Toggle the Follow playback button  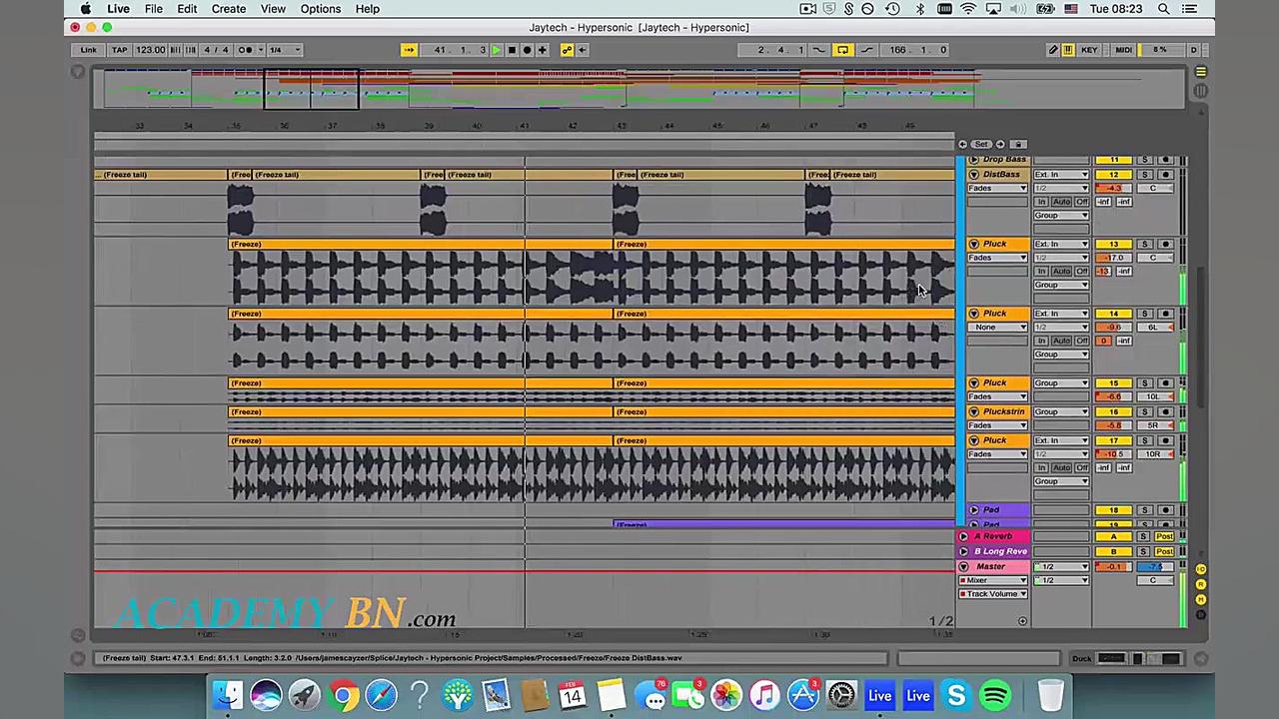tap(409, 50)
